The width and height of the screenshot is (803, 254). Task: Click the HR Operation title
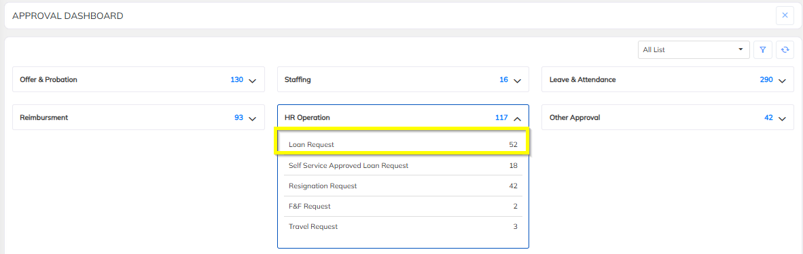click(307, 118)
